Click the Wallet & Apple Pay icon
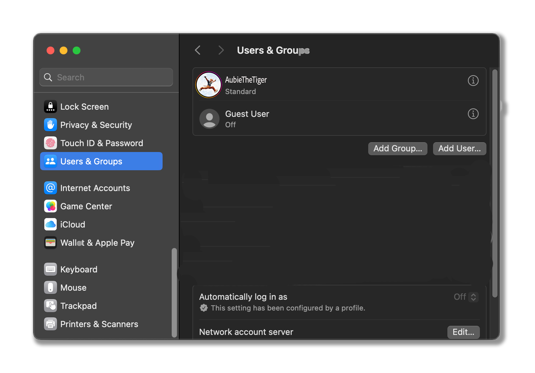Image resolution: width=535 pixels, height=373 pixels. (x=51, y=243)
